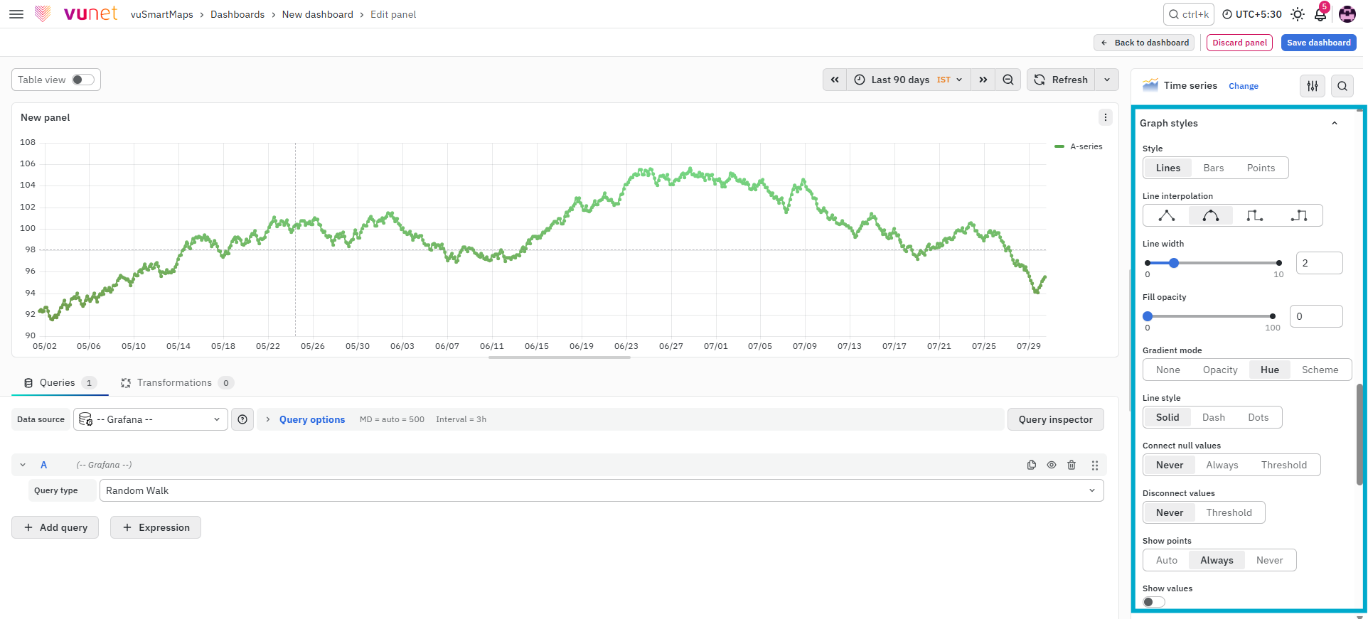Click Back to dashboard
This screenshot has height=619, width=1368.
(1144, 43)
